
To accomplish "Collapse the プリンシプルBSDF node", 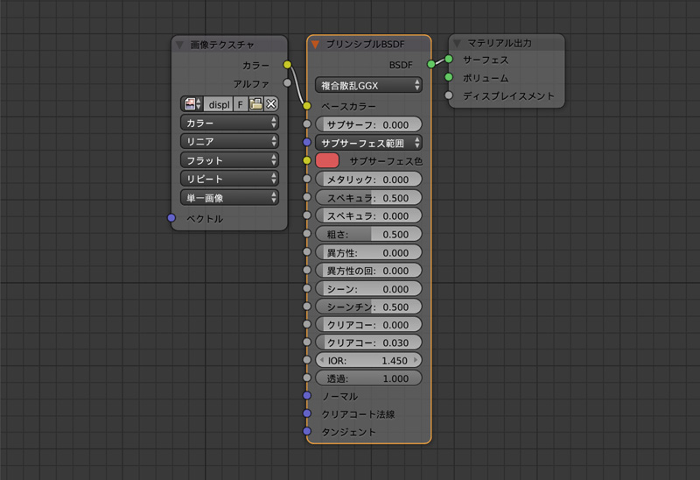I will point(316,44).
